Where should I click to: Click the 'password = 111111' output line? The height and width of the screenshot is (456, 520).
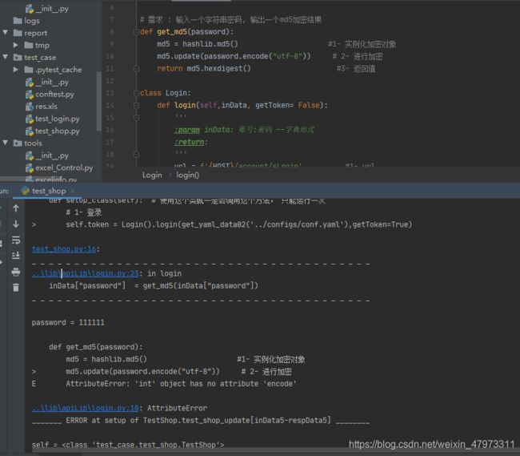pyautogui.click(x=68, y=322)
